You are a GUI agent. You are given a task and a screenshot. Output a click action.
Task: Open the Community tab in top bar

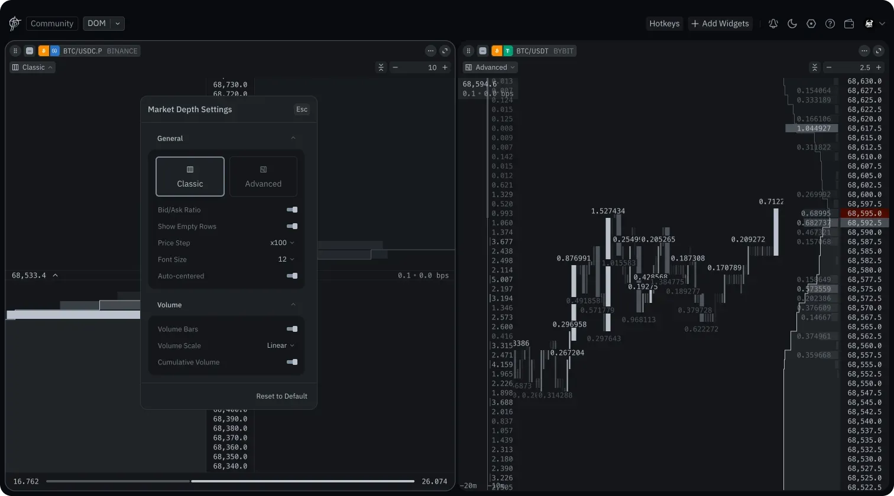coord(52,24)
